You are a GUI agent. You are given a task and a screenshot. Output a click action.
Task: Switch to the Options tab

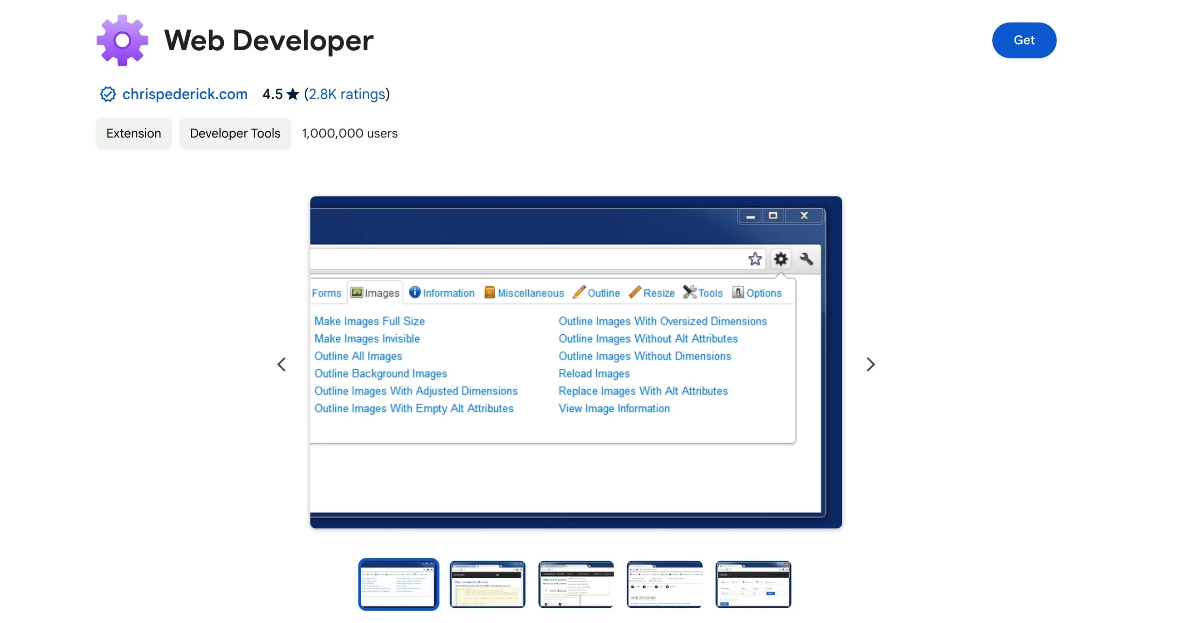tap(757, 293)
